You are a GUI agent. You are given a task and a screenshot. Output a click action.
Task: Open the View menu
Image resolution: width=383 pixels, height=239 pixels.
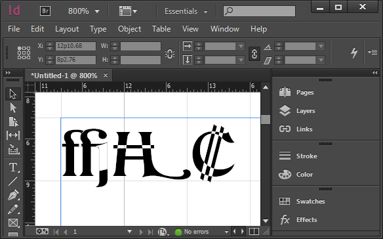click(x=190, y=29)
